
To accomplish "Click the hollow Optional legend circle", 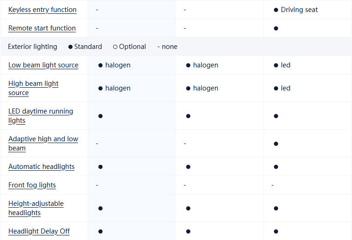I will coord(115,47).
